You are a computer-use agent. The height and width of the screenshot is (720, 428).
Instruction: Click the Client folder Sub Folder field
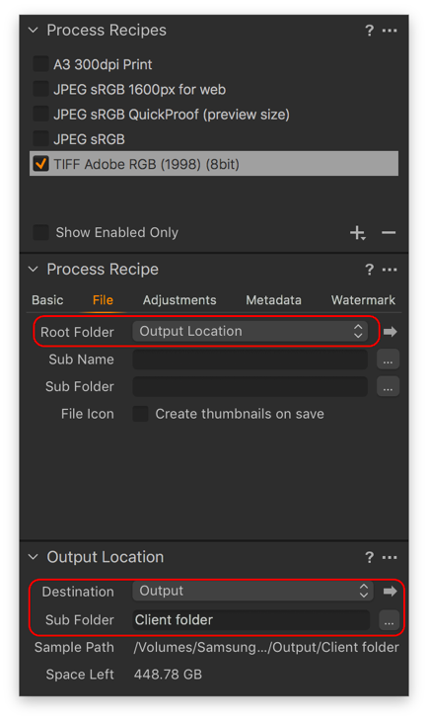click(x=251, y=620)
